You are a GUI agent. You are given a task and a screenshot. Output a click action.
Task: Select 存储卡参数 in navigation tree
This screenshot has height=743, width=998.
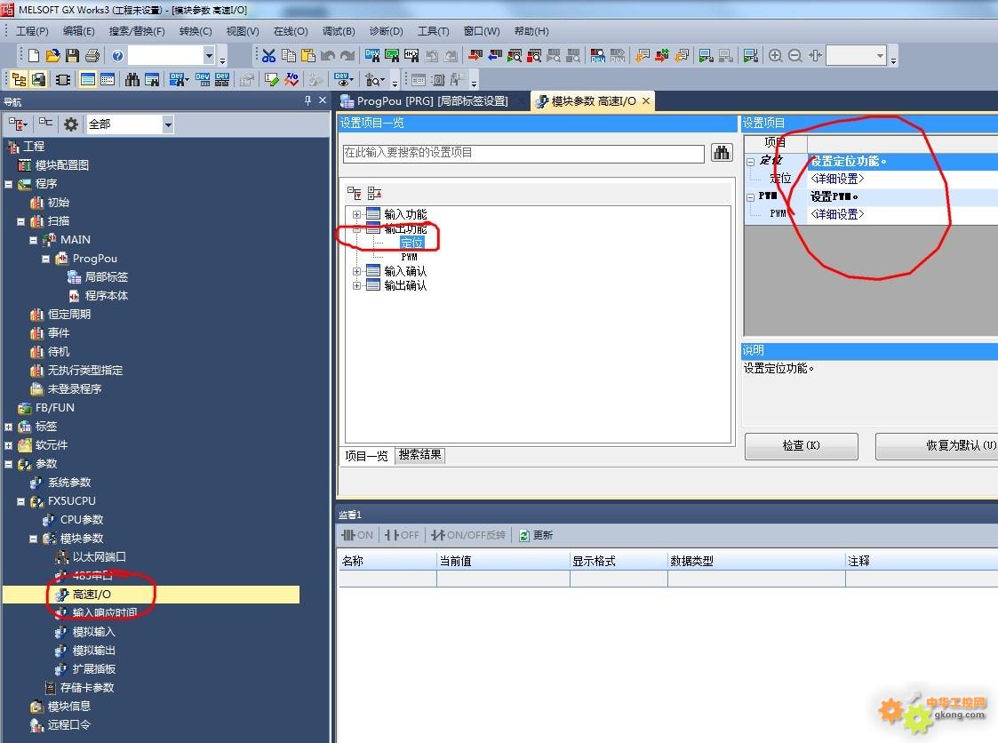pyautogui.click(x=86, y=688)
